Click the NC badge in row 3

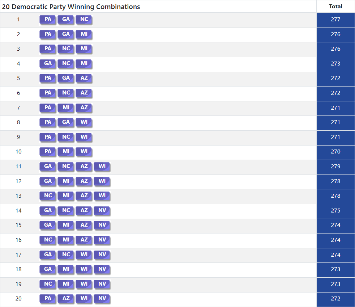(x=66, y=49)
